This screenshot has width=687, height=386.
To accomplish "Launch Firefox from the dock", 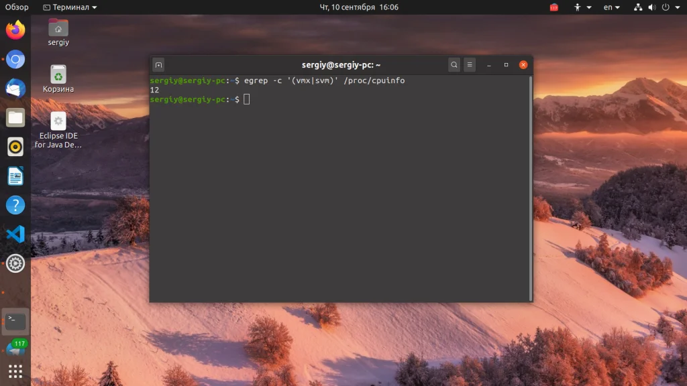I will pos(15,29).
